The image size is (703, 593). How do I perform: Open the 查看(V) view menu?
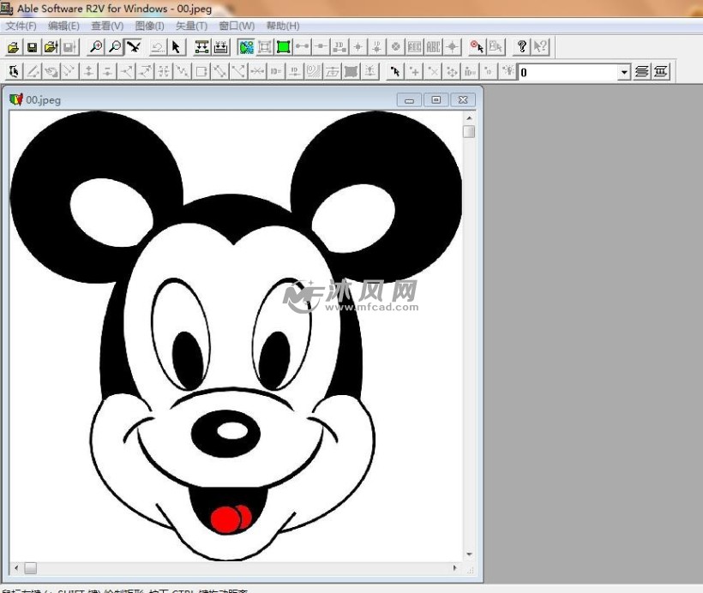(107, 26)
